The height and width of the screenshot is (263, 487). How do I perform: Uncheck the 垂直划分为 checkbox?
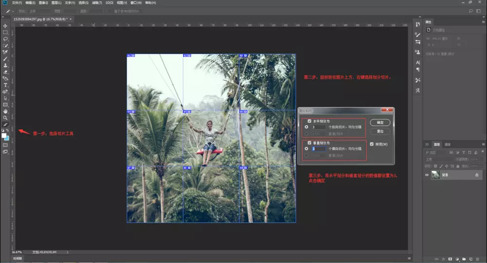310,143
